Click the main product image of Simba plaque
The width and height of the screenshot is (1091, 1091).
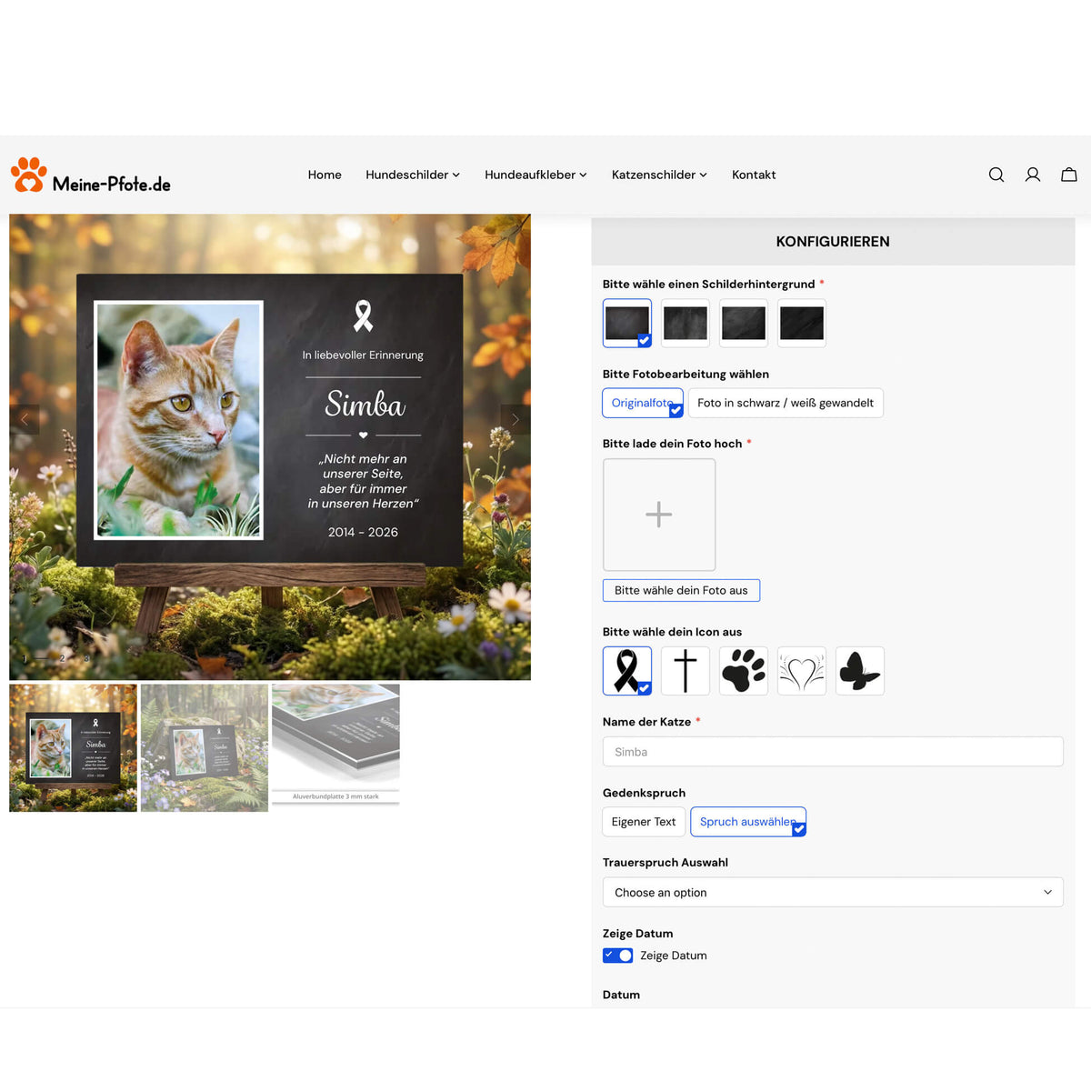pos(270,447)
